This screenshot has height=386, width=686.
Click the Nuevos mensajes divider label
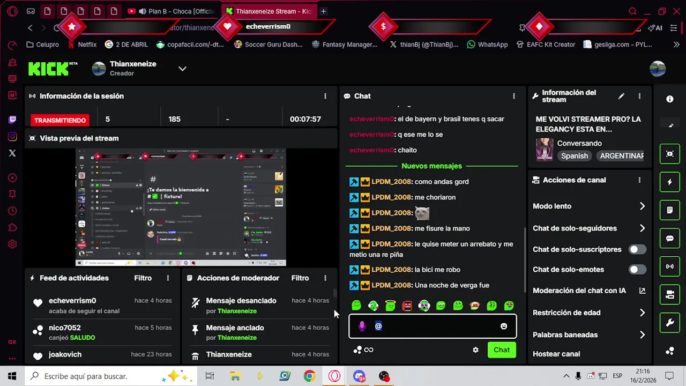pos(431,166)
